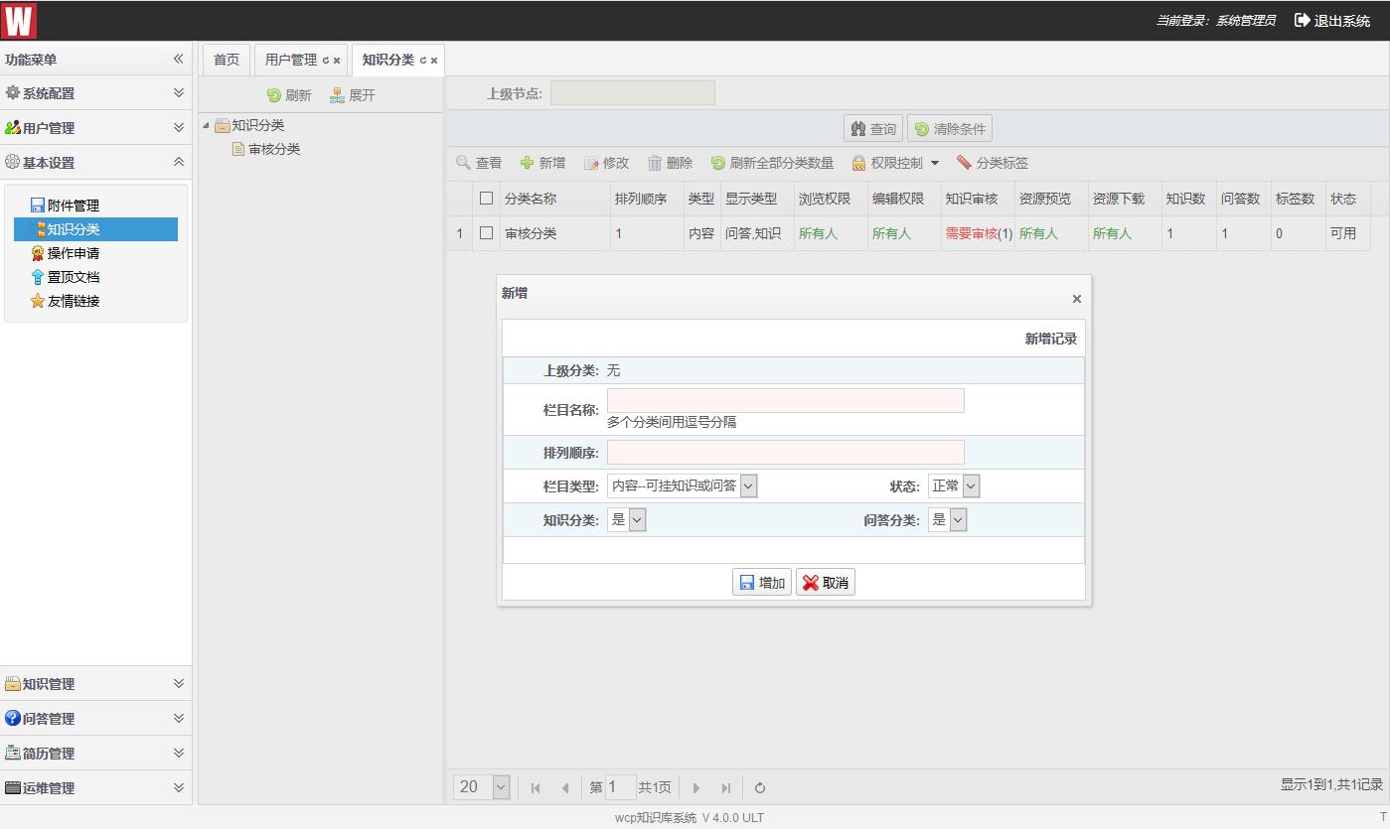The width and height of the screenshot is (1390, 829).
Task: Click 展开 to expand the tree
Action: [x=353, y=95]
